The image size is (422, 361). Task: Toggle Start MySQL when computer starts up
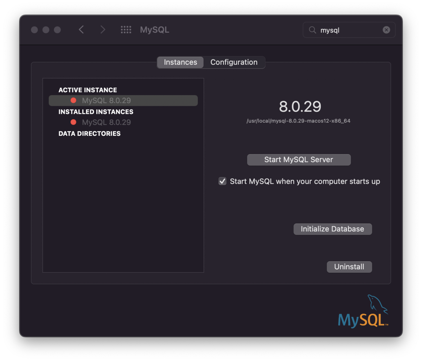point(222,181)
